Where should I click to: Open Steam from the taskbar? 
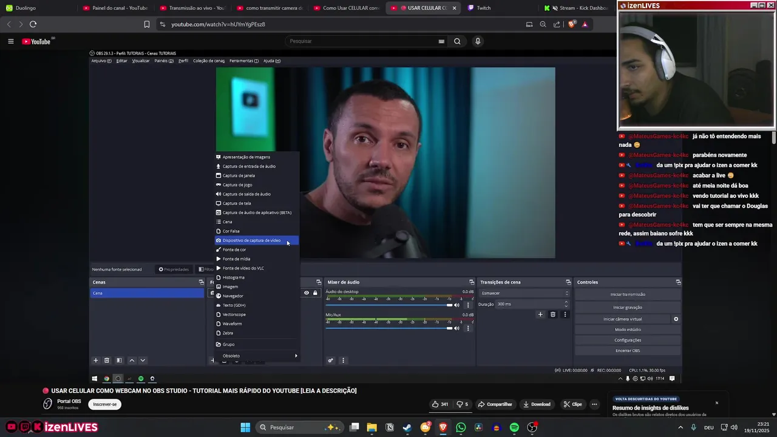[x=407, y=427]
